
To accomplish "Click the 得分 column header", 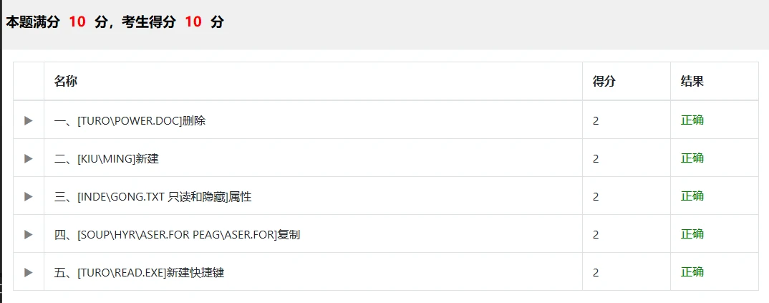I will 604,82.
